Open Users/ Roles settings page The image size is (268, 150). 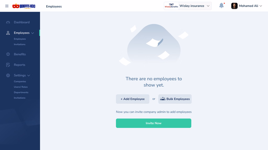pos(21,87)
